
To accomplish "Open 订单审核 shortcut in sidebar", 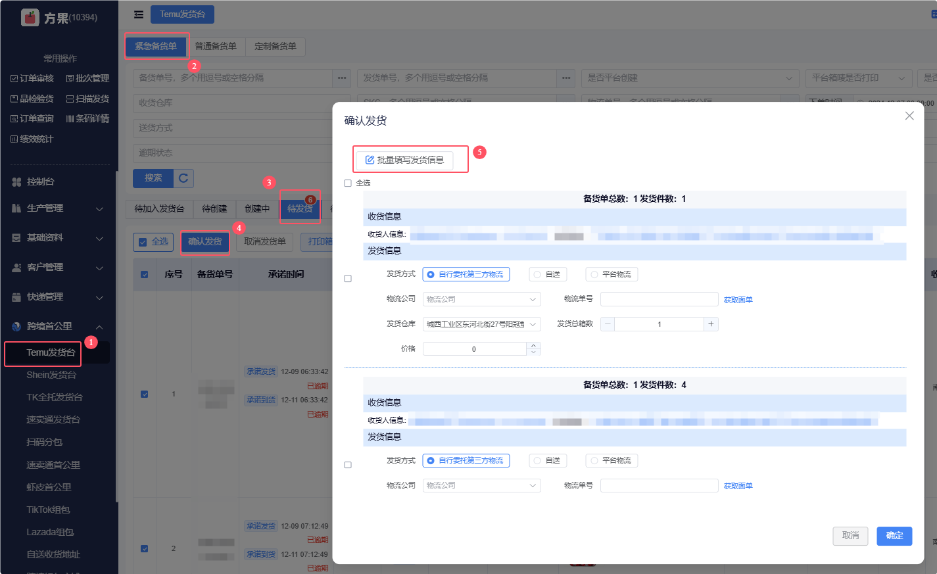I will 32,79.
